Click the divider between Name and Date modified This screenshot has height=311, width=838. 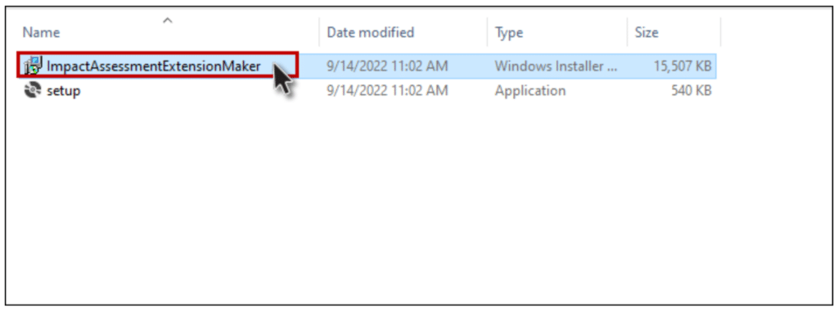click(x=319, y=33)
